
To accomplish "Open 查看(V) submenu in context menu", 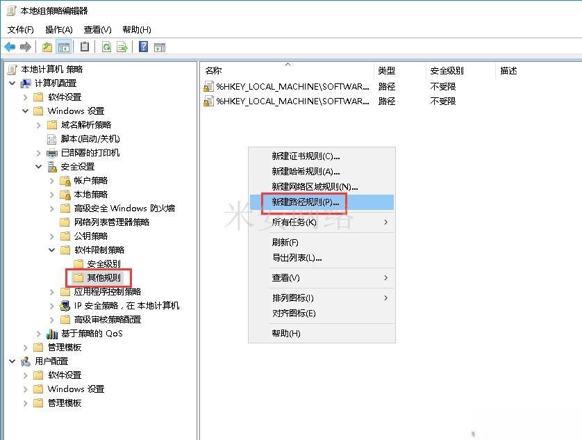I will [x=322, y=277].
